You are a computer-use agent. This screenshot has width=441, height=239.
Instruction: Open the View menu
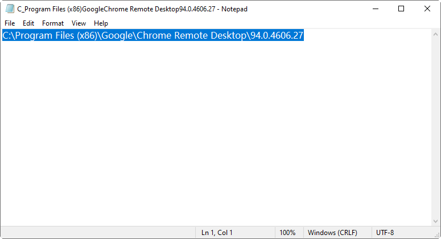pos(79,23)
